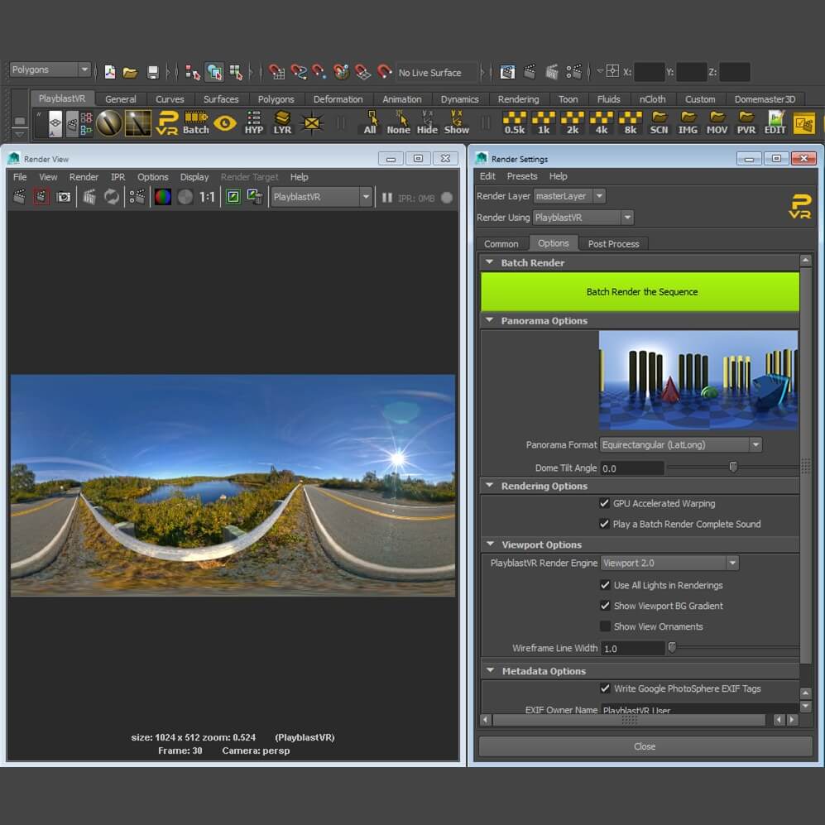Click the Open scene folder icon
The image size is (825, 825).
point(130,72)
